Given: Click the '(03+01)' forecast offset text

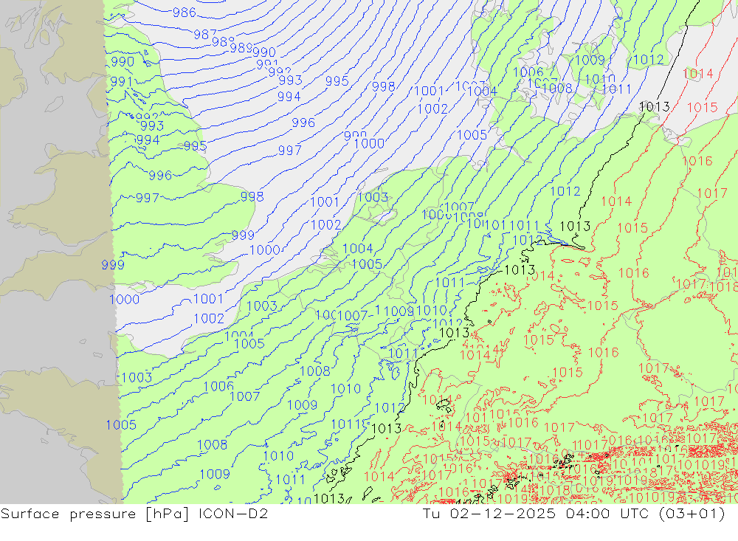Looking at the screenshot, I should coord(692,514).
